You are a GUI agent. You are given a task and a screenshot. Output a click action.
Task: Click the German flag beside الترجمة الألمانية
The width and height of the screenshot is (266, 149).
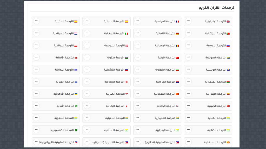[177, 34]
